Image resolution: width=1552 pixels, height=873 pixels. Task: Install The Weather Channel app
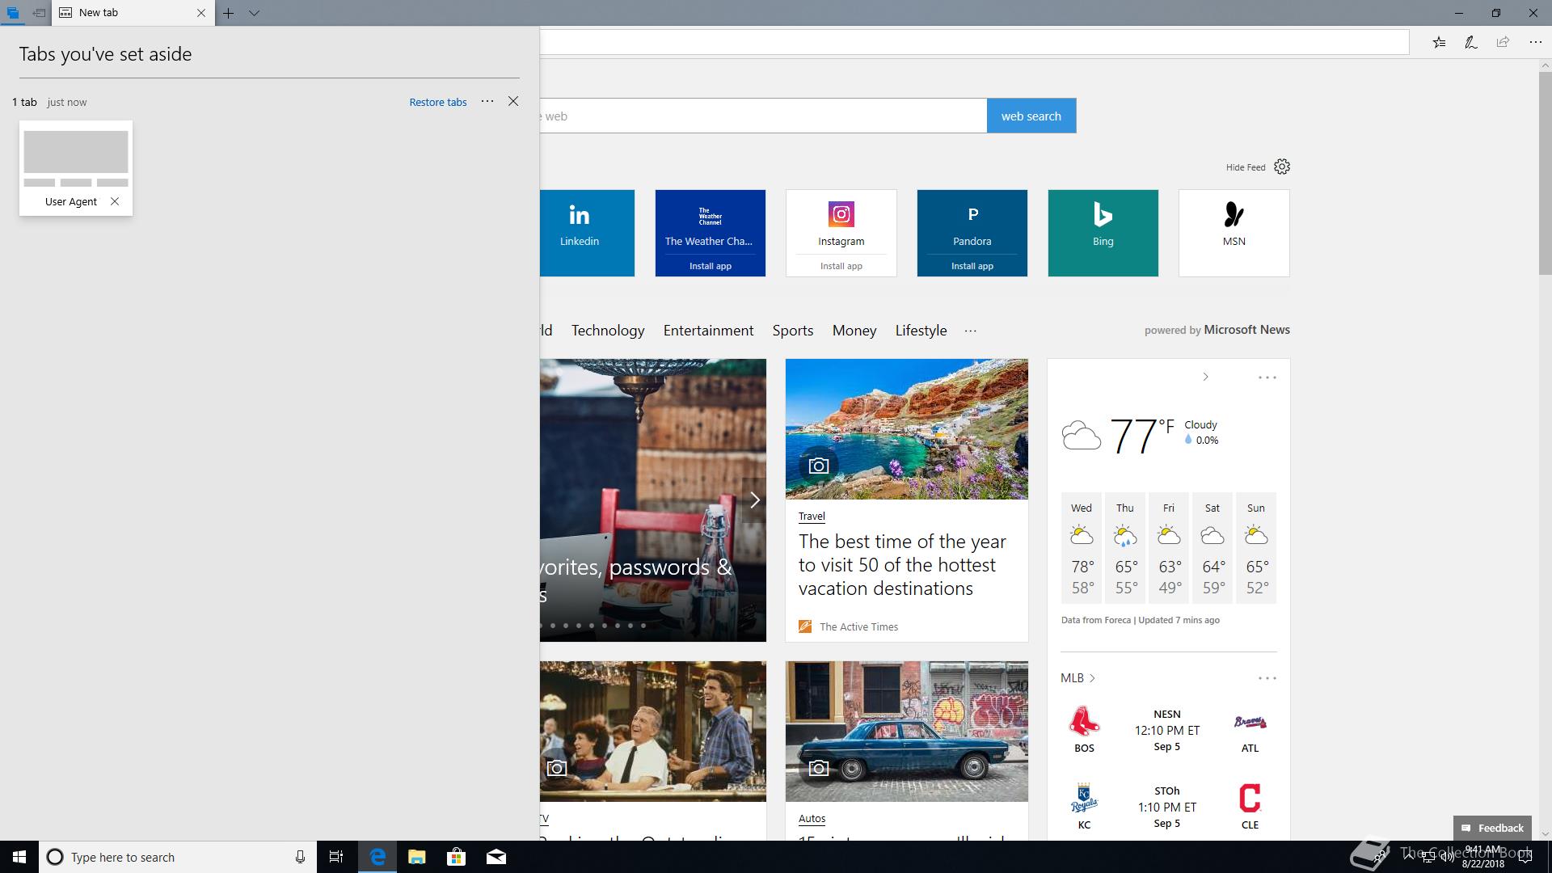[x=710, y=266]
